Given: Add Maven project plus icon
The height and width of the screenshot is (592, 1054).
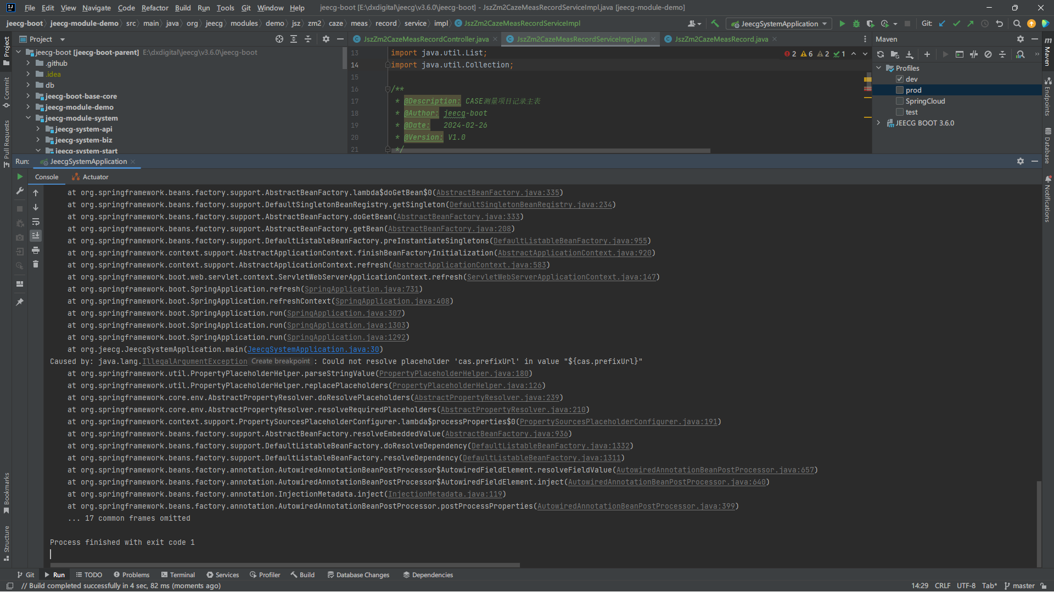Looking at the screenshot, I should pyautogui.click(x=927, y=54).
